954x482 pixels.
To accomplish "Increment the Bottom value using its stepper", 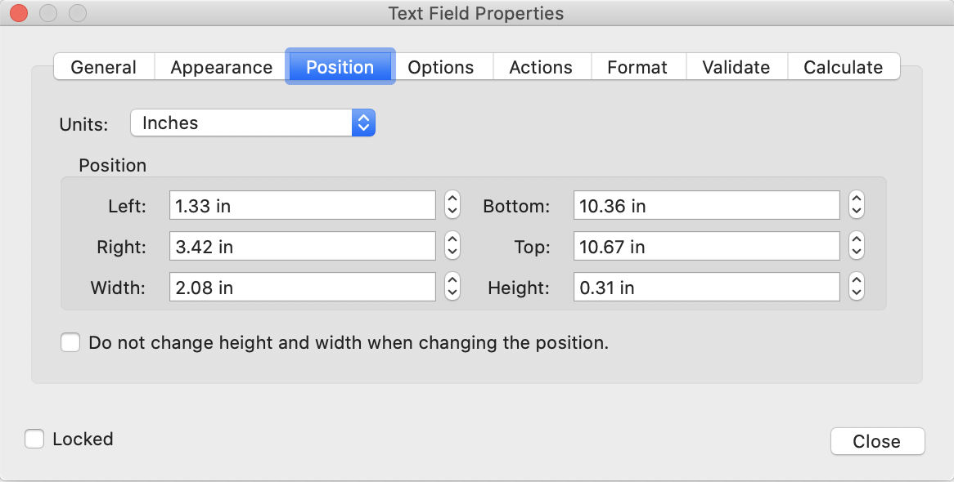I will point(856,199).
